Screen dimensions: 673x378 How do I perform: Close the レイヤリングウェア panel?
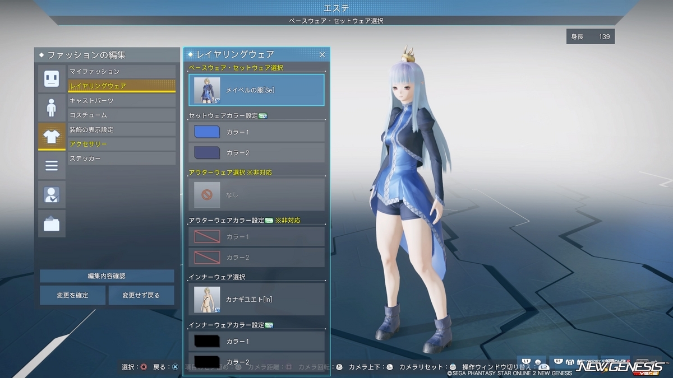coord(322,54)
